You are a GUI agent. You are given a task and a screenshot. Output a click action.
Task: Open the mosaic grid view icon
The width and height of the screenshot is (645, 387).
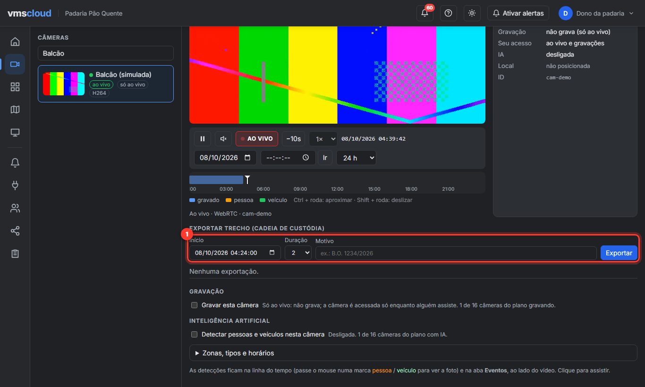(15, 87)
